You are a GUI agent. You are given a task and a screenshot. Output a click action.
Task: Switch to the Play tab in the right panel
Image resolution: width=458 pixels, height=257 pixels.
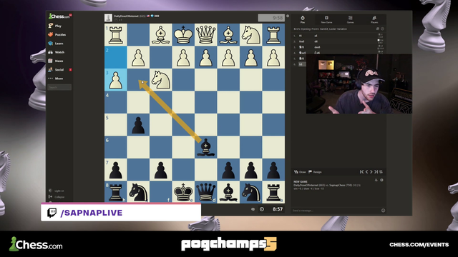(x=303, y=19)
